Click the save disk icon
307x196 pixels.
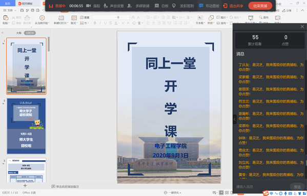coord(22,10)
